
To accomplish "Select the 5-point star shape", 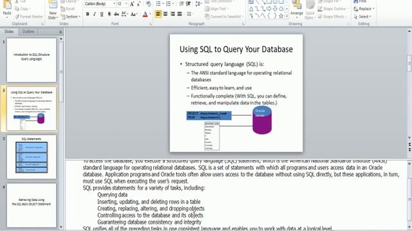I will [281, 16].
